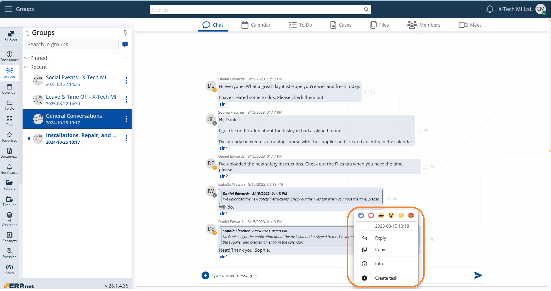Click the X-Tech MI Ltd. company name

click(x=515, y=9)
